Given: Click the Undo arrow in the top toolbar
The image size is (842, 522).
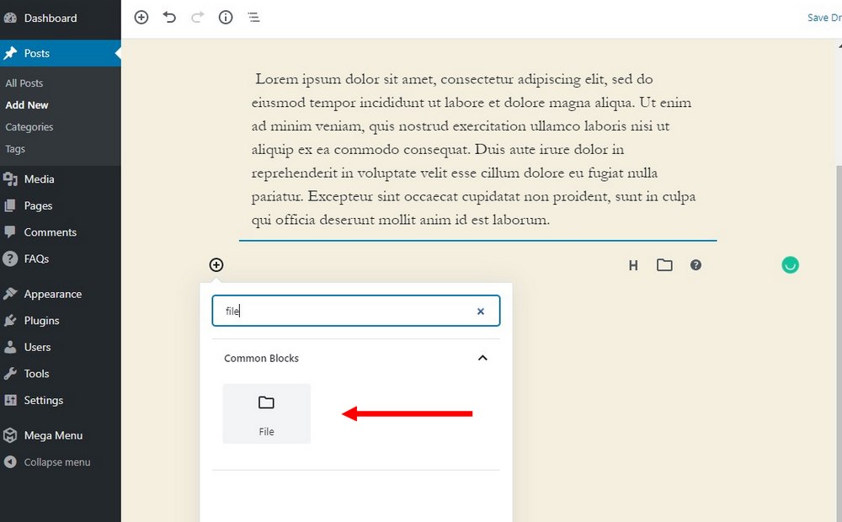Looking at the screenshot, I should (169, 17).
